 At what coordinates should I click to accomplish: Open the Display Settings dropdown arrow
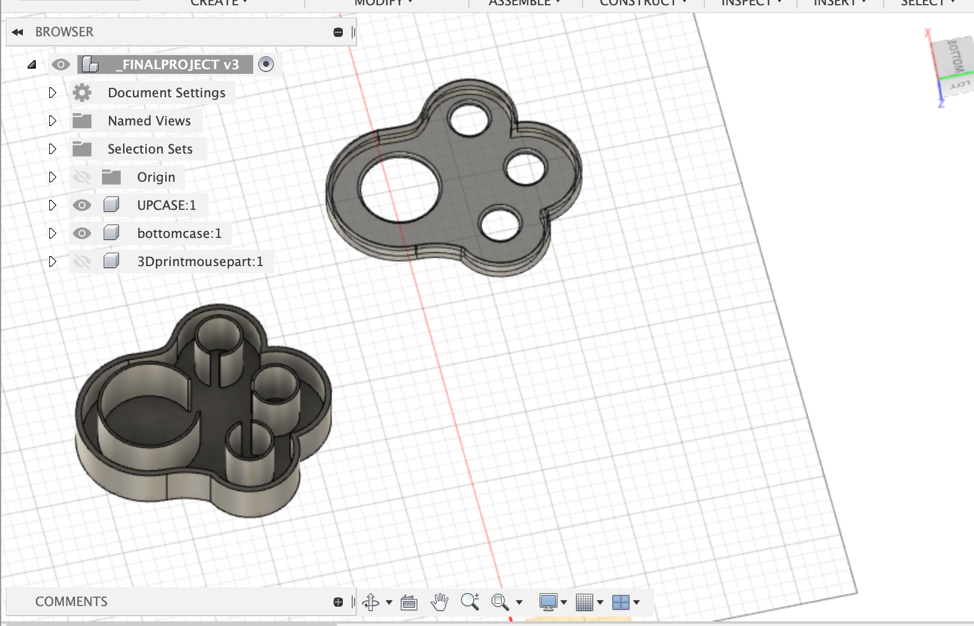pyautogui.click(x=564, y=603)
